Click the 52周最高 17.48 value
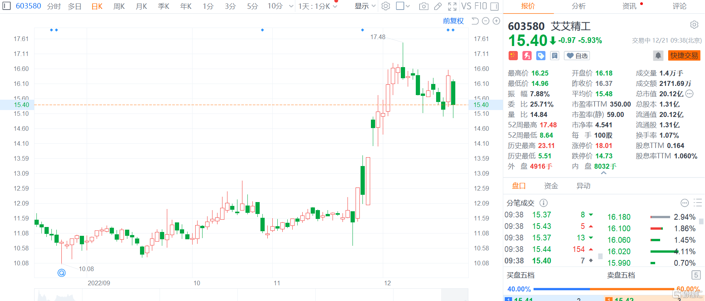705x301 pixels. pyautogui.click(x=548, y=125)
